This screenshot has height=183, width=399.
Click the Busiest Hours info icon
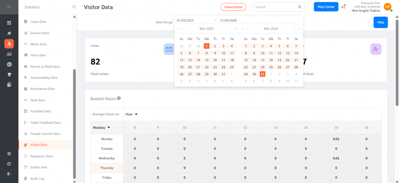click(119, 99)
